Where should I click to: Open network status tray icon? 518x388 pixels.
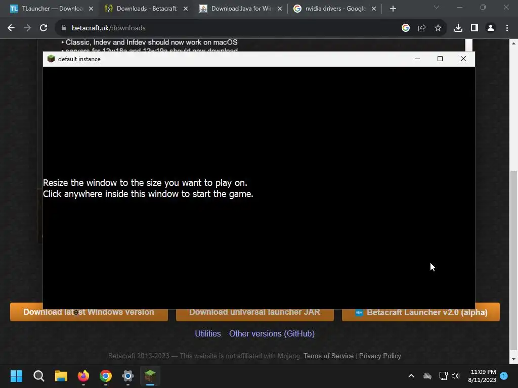[443, 376]
